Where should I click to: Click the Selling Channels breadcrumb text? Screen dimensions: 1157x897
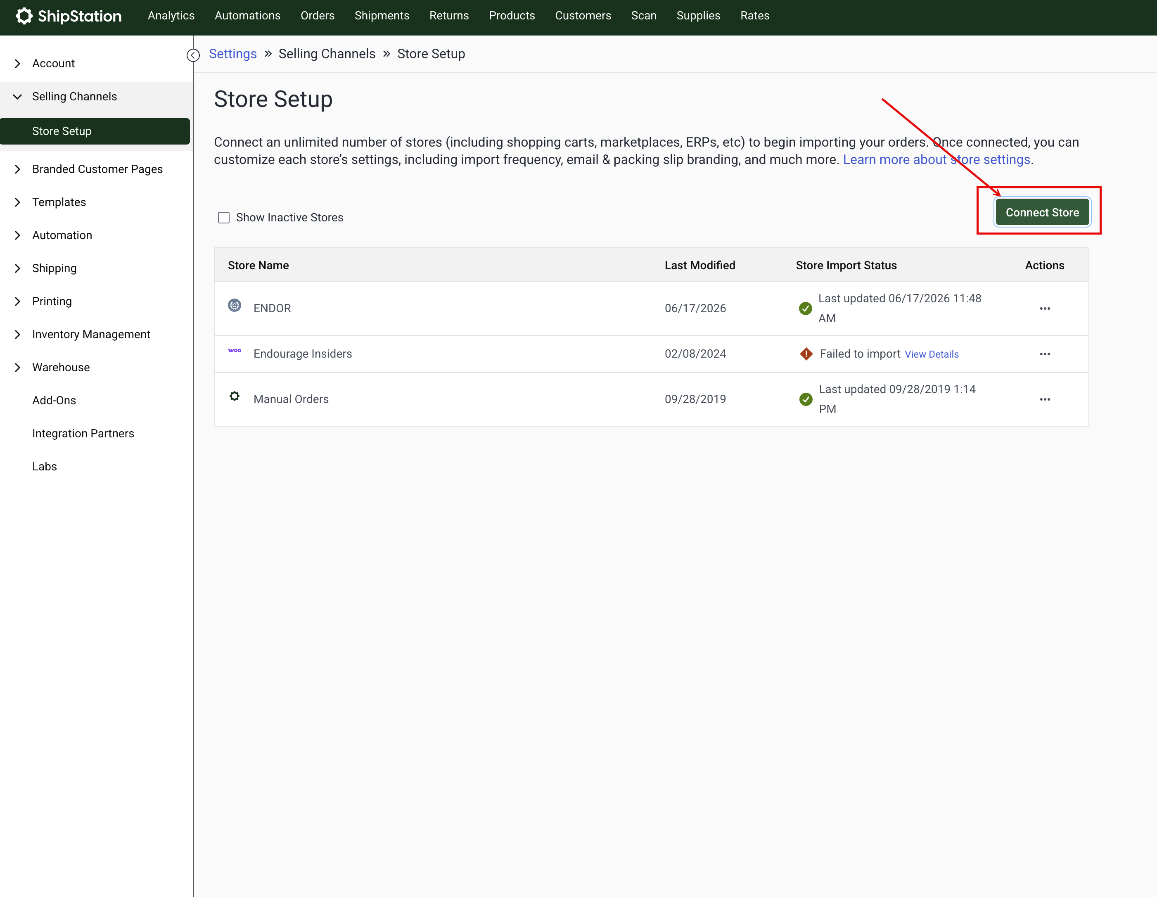click(x=327, y=54)
